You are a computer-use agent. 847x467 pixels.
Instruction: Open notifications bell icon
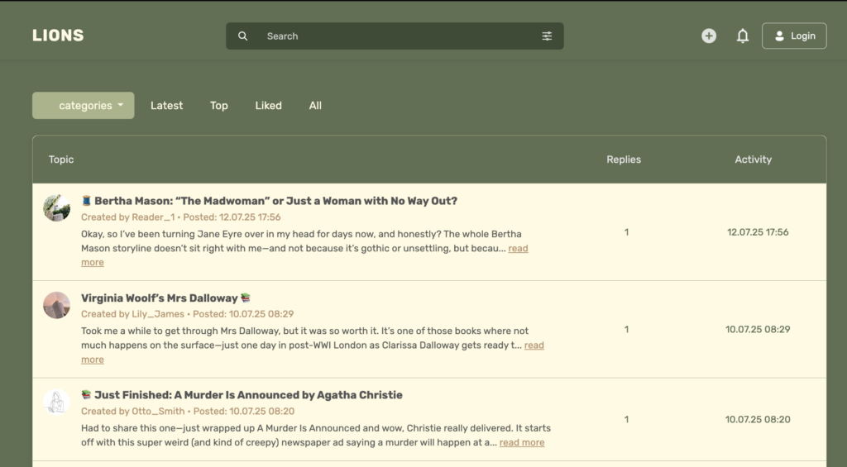pos(743,36)
